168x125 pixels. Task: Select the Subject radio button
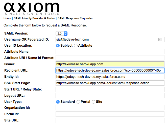click(58, 46)
